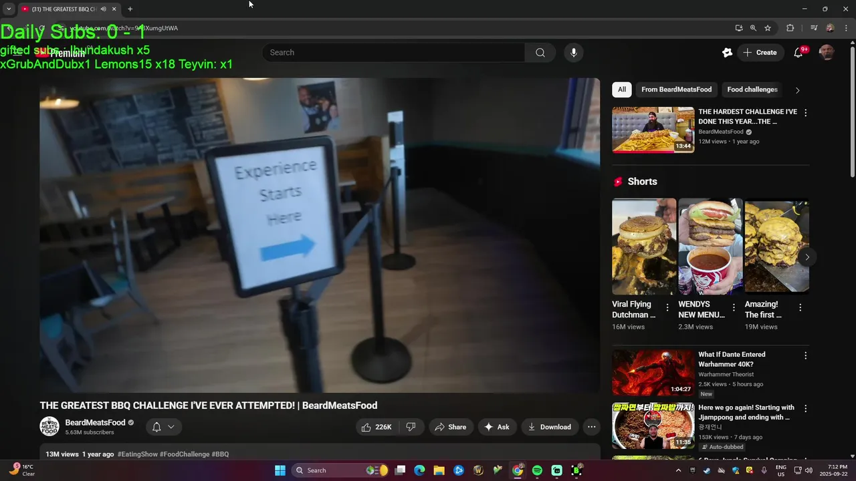Click the Create button
Image resolution: width=856 pixels, height=481 pixels.
760,53
